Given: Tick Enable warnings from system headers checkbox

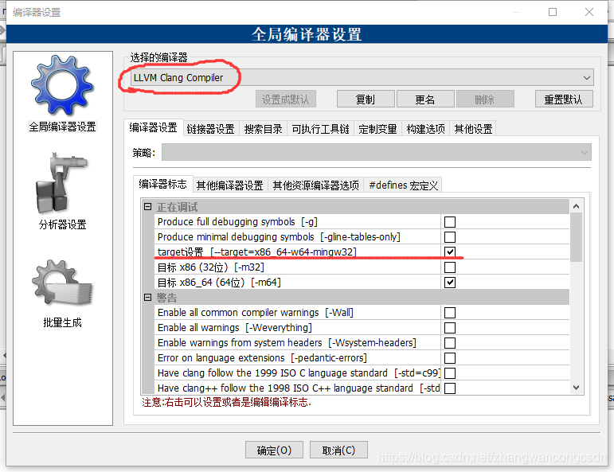Looking at the screenshot, I should click(x=449, y=343).
